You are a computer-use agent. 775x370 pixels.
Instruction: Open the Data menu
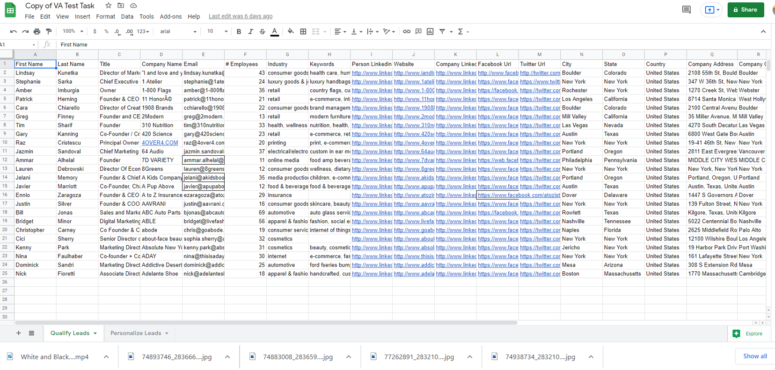(127, 16)
